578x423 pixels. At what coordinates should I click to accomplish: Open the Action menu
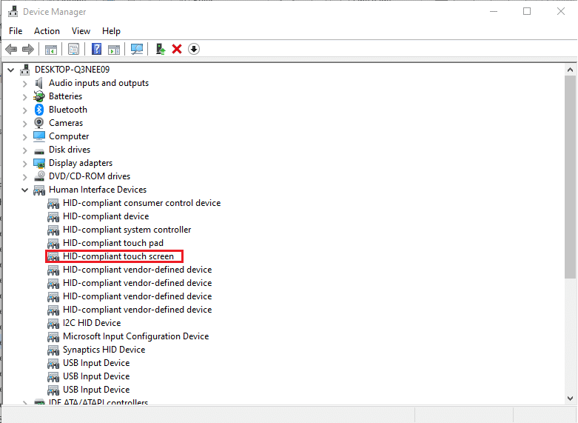tap(47, 30)
